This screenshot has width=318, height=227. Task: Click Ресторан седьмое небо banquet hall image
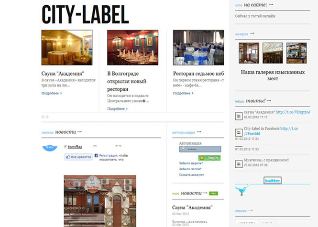pos(198,48)
